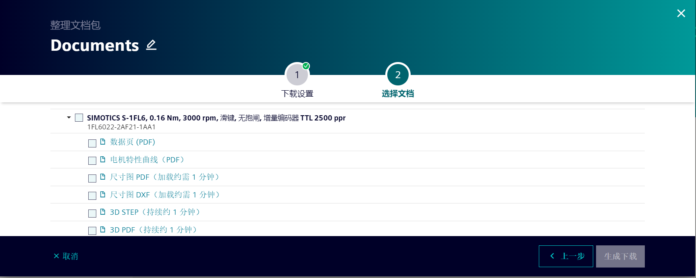Tick the 电机特性曲线 (PDF) checkbox
696x278 pixels.
pyautogui.click(x=92, y=160)
